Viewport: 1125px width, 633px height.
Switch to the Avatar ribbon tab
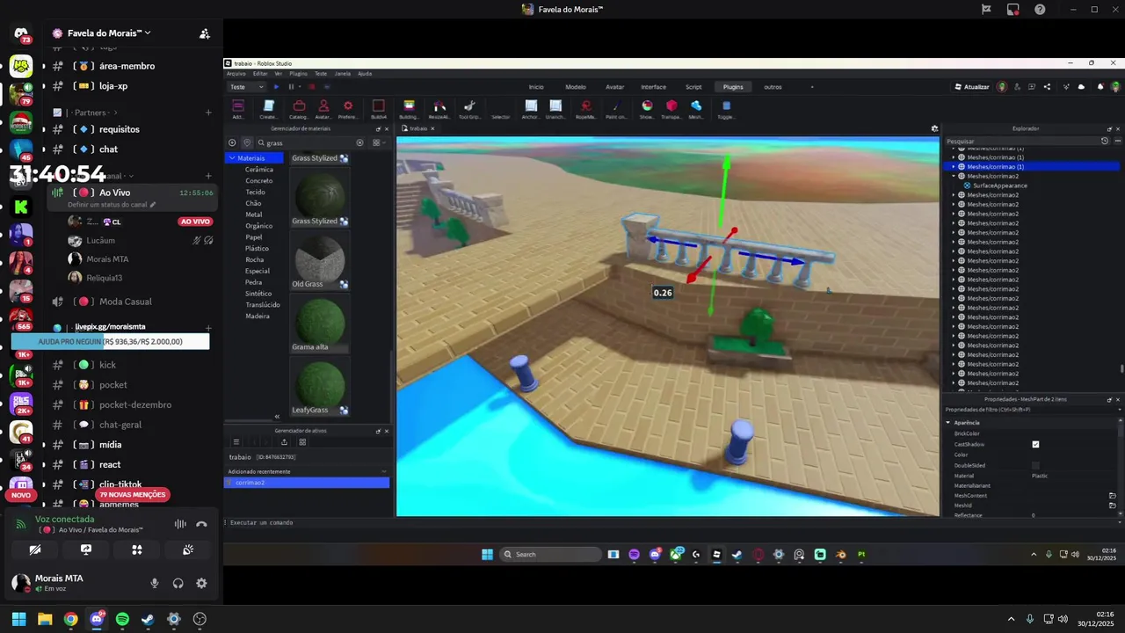pyautogui.click(x=615, y=87)
